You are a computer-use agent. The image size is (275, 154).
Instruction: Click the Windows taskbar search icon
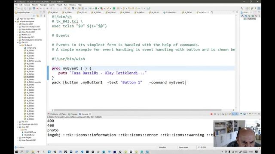pos(22,152)
